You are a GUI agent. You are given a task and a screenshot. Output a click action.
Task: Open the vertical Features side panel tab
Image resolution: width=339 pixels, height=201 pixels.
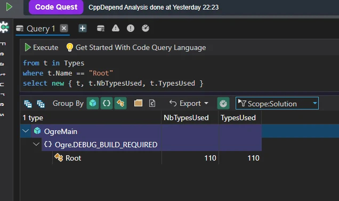point(3,79)
